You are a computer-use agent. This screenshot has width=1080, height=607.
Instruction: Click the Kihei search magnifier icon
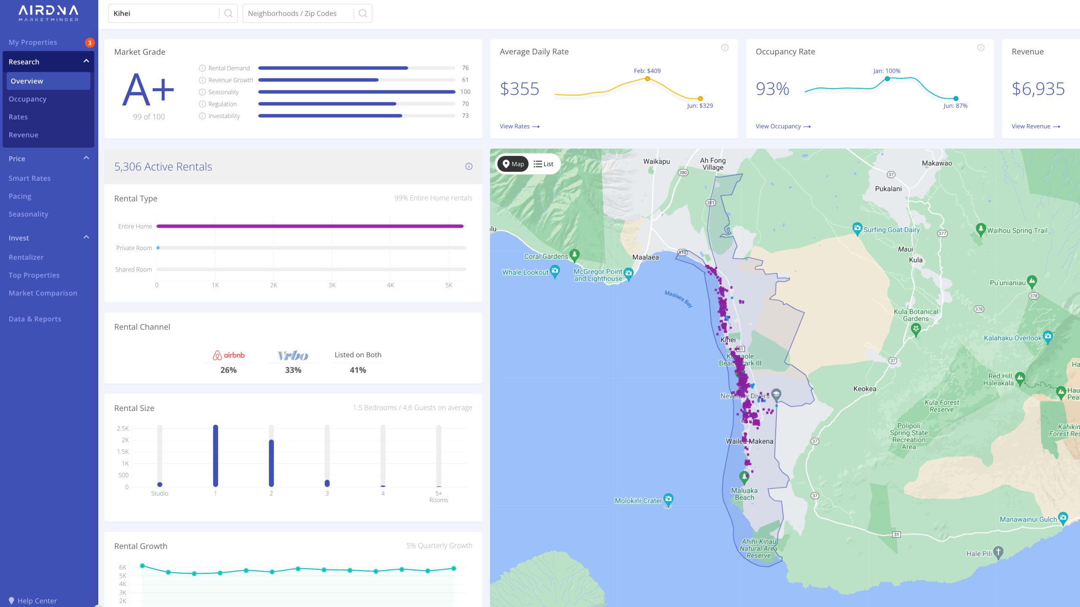(228, 13)
